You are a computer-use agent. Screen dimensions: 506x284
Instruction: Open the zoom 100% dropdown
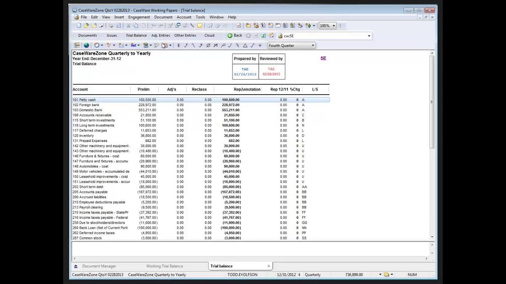(x=334, y=26)
